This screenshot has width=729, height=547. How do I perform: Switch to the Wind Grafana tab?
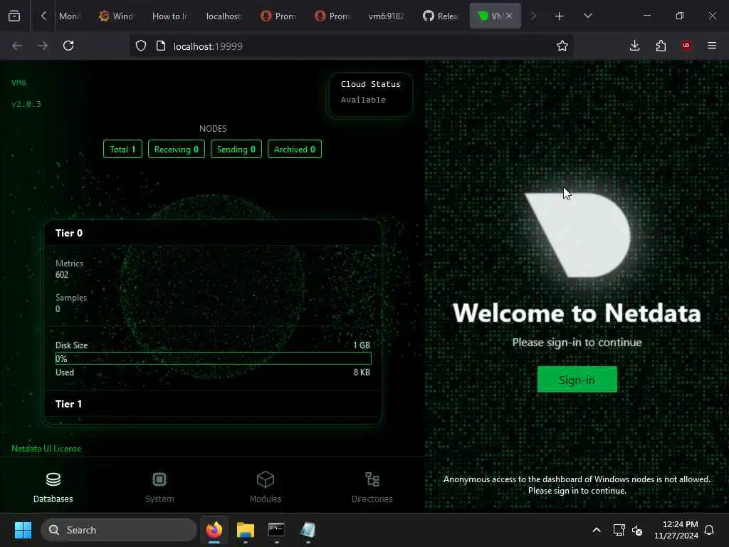tap(116, 16)
